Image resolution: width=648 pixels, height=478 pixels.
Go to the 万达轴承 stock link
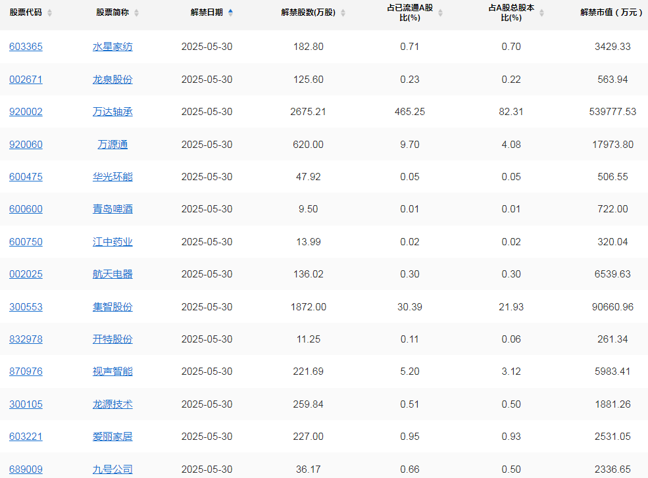point(112,112)
